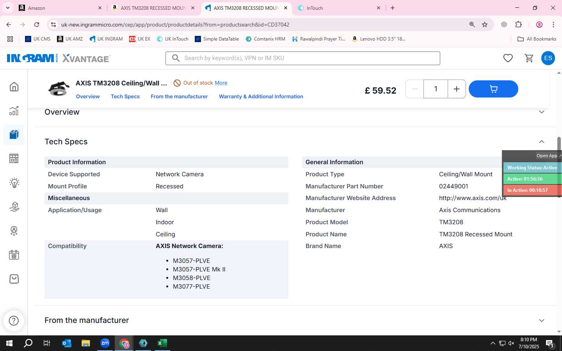Expand the From the manufacturer section chevron

click(x=542, y=321)
